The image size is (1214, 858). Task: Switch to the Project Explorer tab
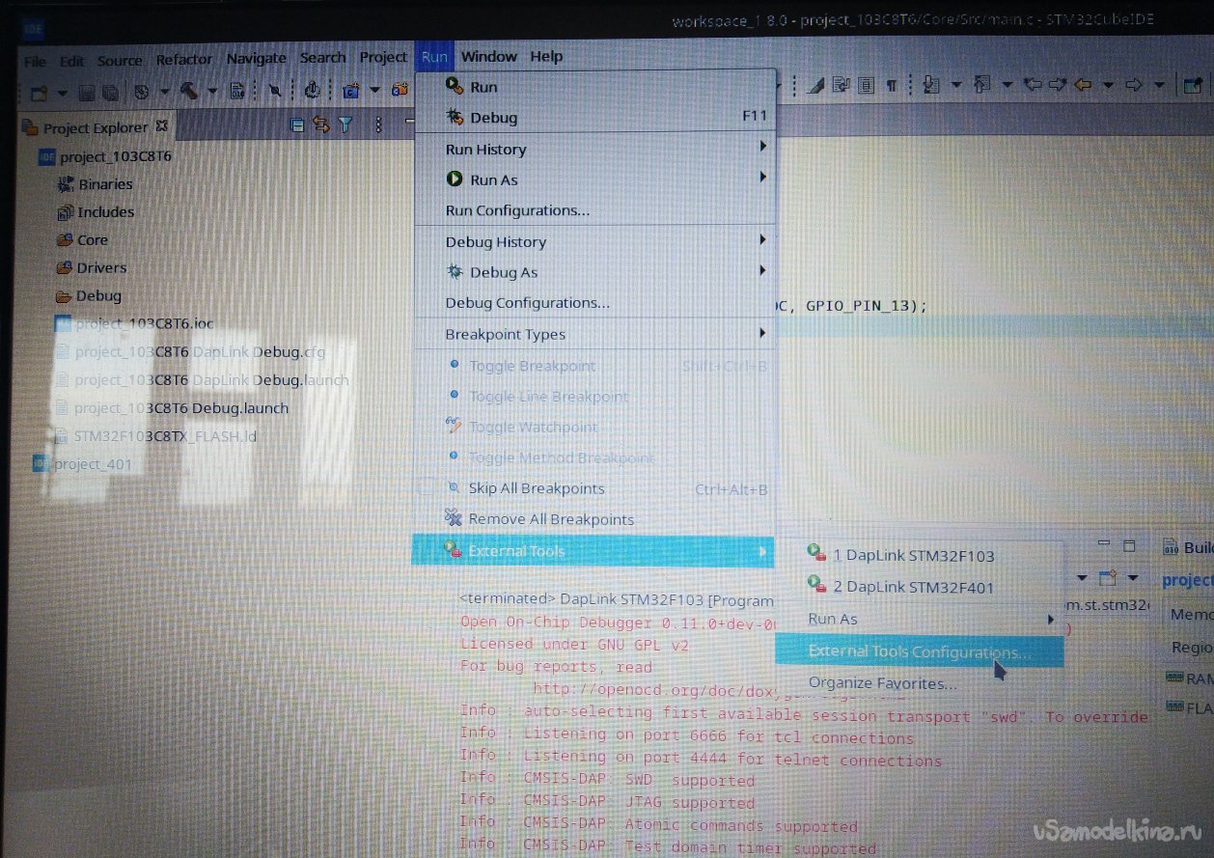(x=96, y=126)
